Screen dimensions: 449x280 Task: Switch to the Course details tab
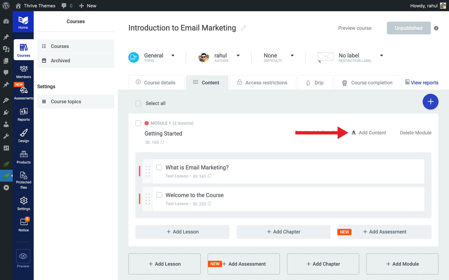(159, 82)
